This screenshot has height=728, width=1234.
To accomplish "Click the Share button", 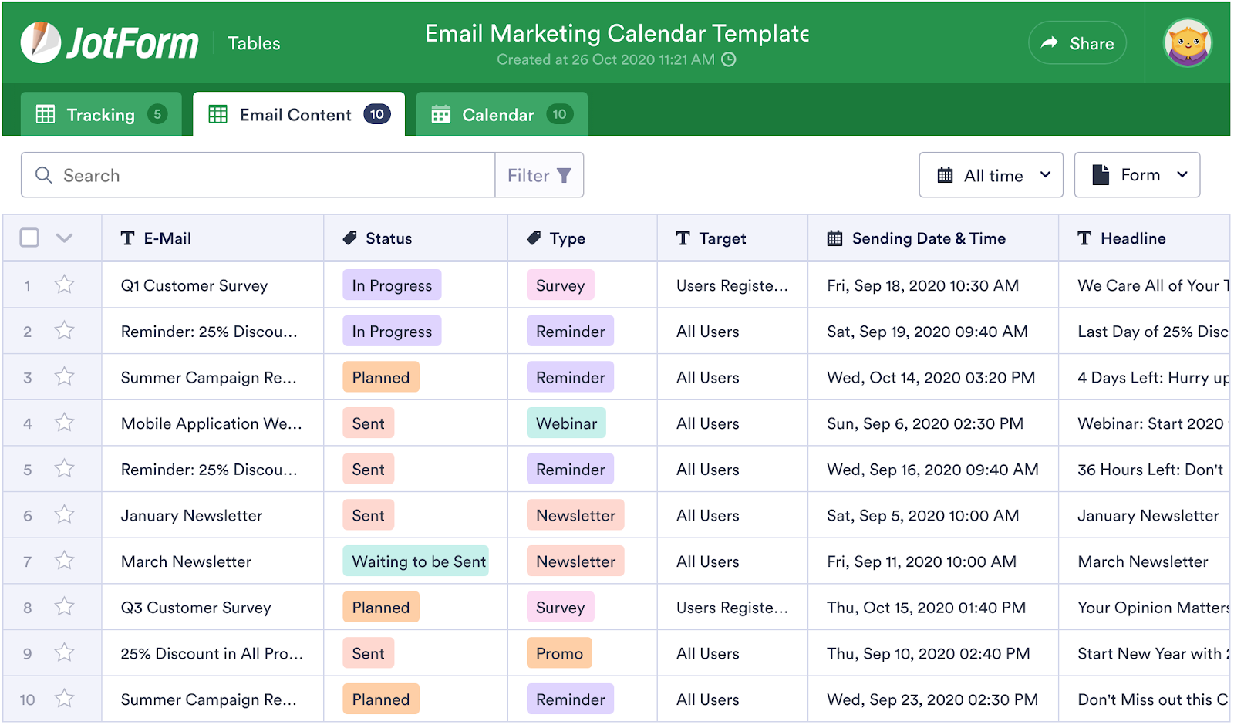I will [1077, 43].
